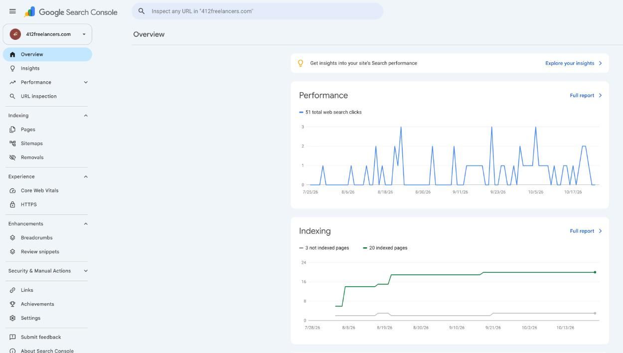Click the About Search Console info icon
Screen dimensions: 623x353
[x=12, y=351]
